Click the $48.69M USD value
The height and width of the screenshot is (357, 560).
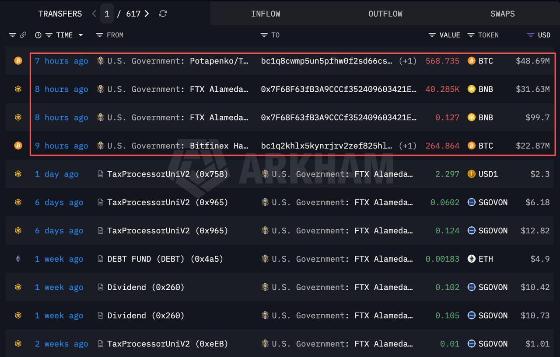click(532, 61)
